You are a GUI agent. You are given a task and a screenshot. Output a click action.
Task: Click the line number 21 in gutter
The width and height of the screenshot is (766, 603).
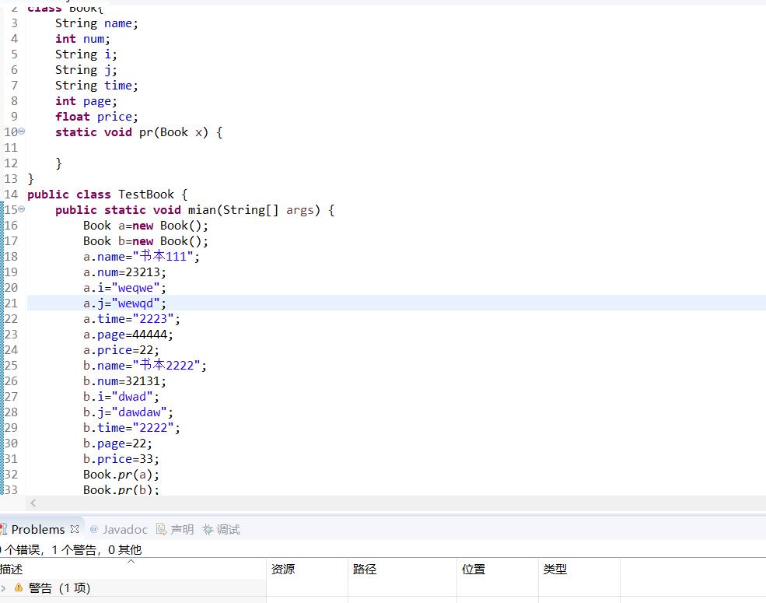click(11, 303)
